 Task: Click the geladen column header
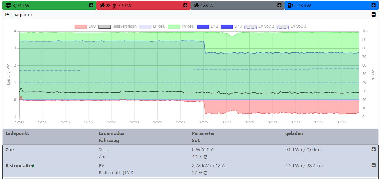tap(294, 133)
